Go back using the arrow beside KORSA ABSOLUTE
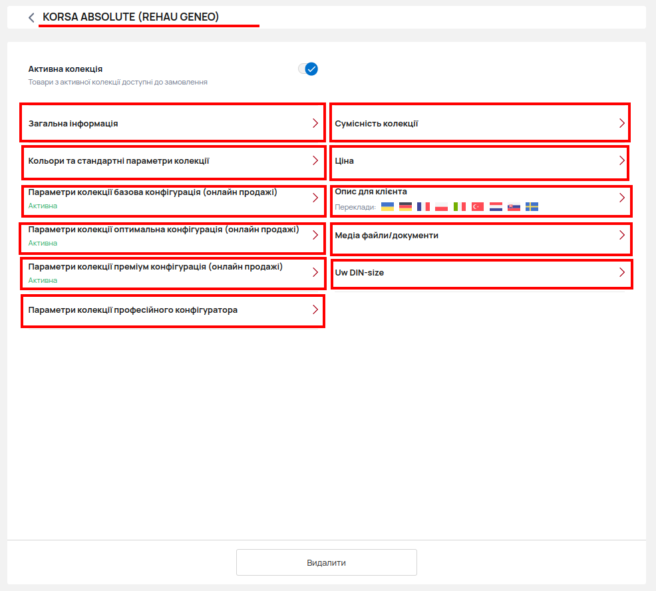Screen dimensions: 656x591 click(x=31, y=17)
